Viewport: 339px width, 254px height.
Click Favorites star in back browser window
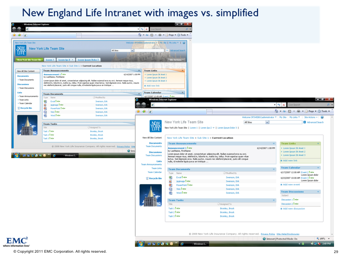tap(14, 35)
